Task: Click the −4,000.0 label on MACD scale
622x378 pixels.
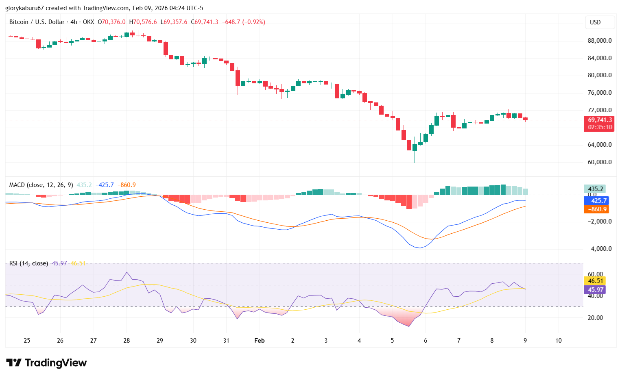Action: point(599,249)
